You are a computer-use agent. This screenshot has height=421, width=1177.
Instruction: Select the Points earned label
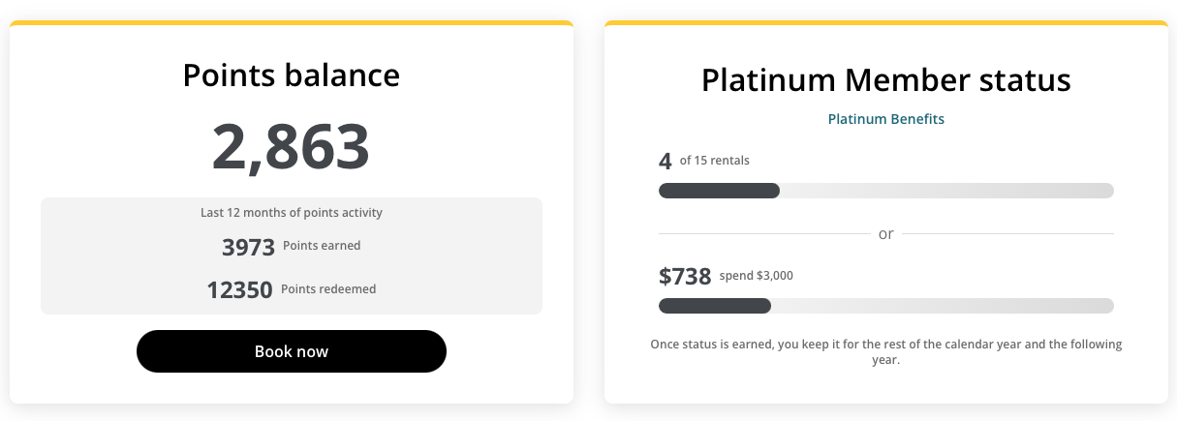pyautogui.click(x=322, y=246)
